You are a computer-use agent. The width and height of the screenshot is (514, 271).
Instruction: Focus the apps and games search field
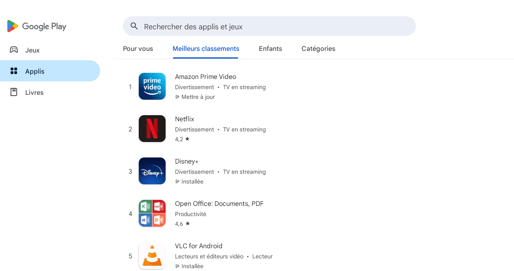pyautogui.click(x=269, y=26)
